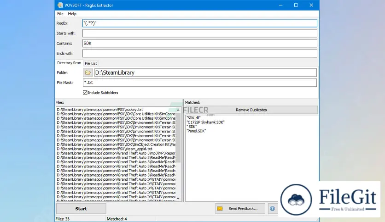Select the SimObject Creation Kit file row
This screenshot has width=385, height=222.
tap(116, 144)
